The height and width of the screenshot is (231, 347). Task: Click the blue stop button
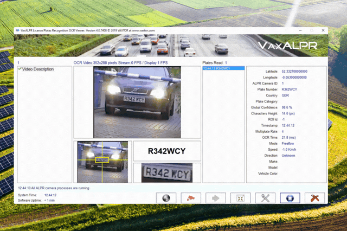click(x=290, y=198)
